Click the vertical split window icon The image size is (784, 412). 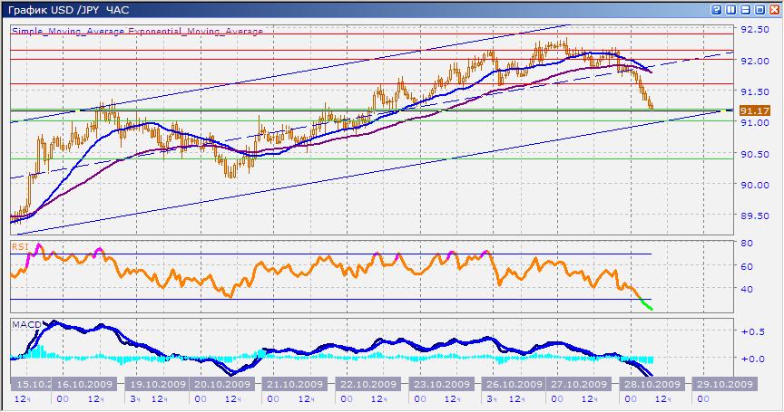pyautogui.click(x=732, y=9)
